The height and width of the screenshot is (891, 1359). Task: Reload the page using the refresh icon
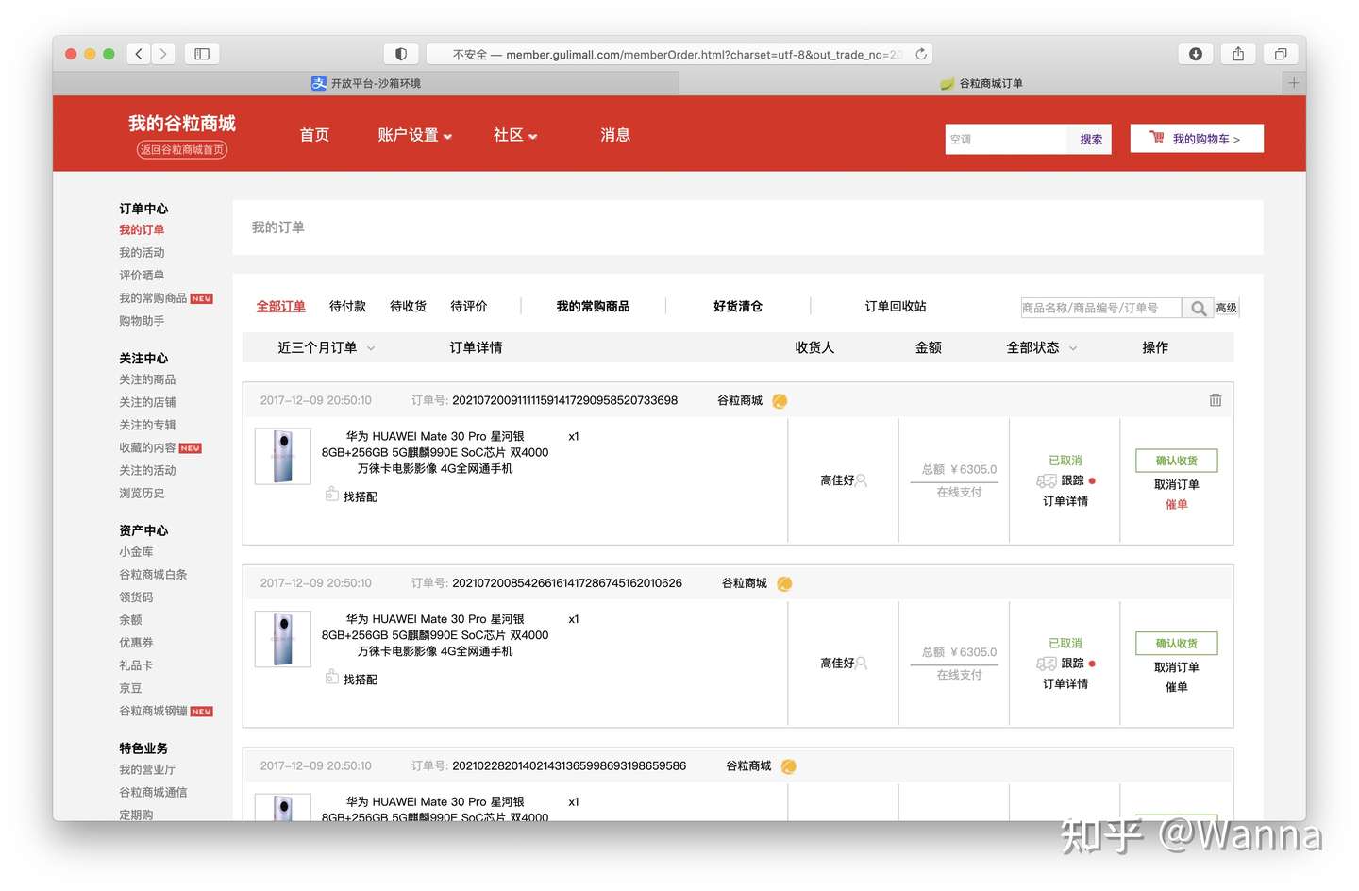[x=921, y=54]
